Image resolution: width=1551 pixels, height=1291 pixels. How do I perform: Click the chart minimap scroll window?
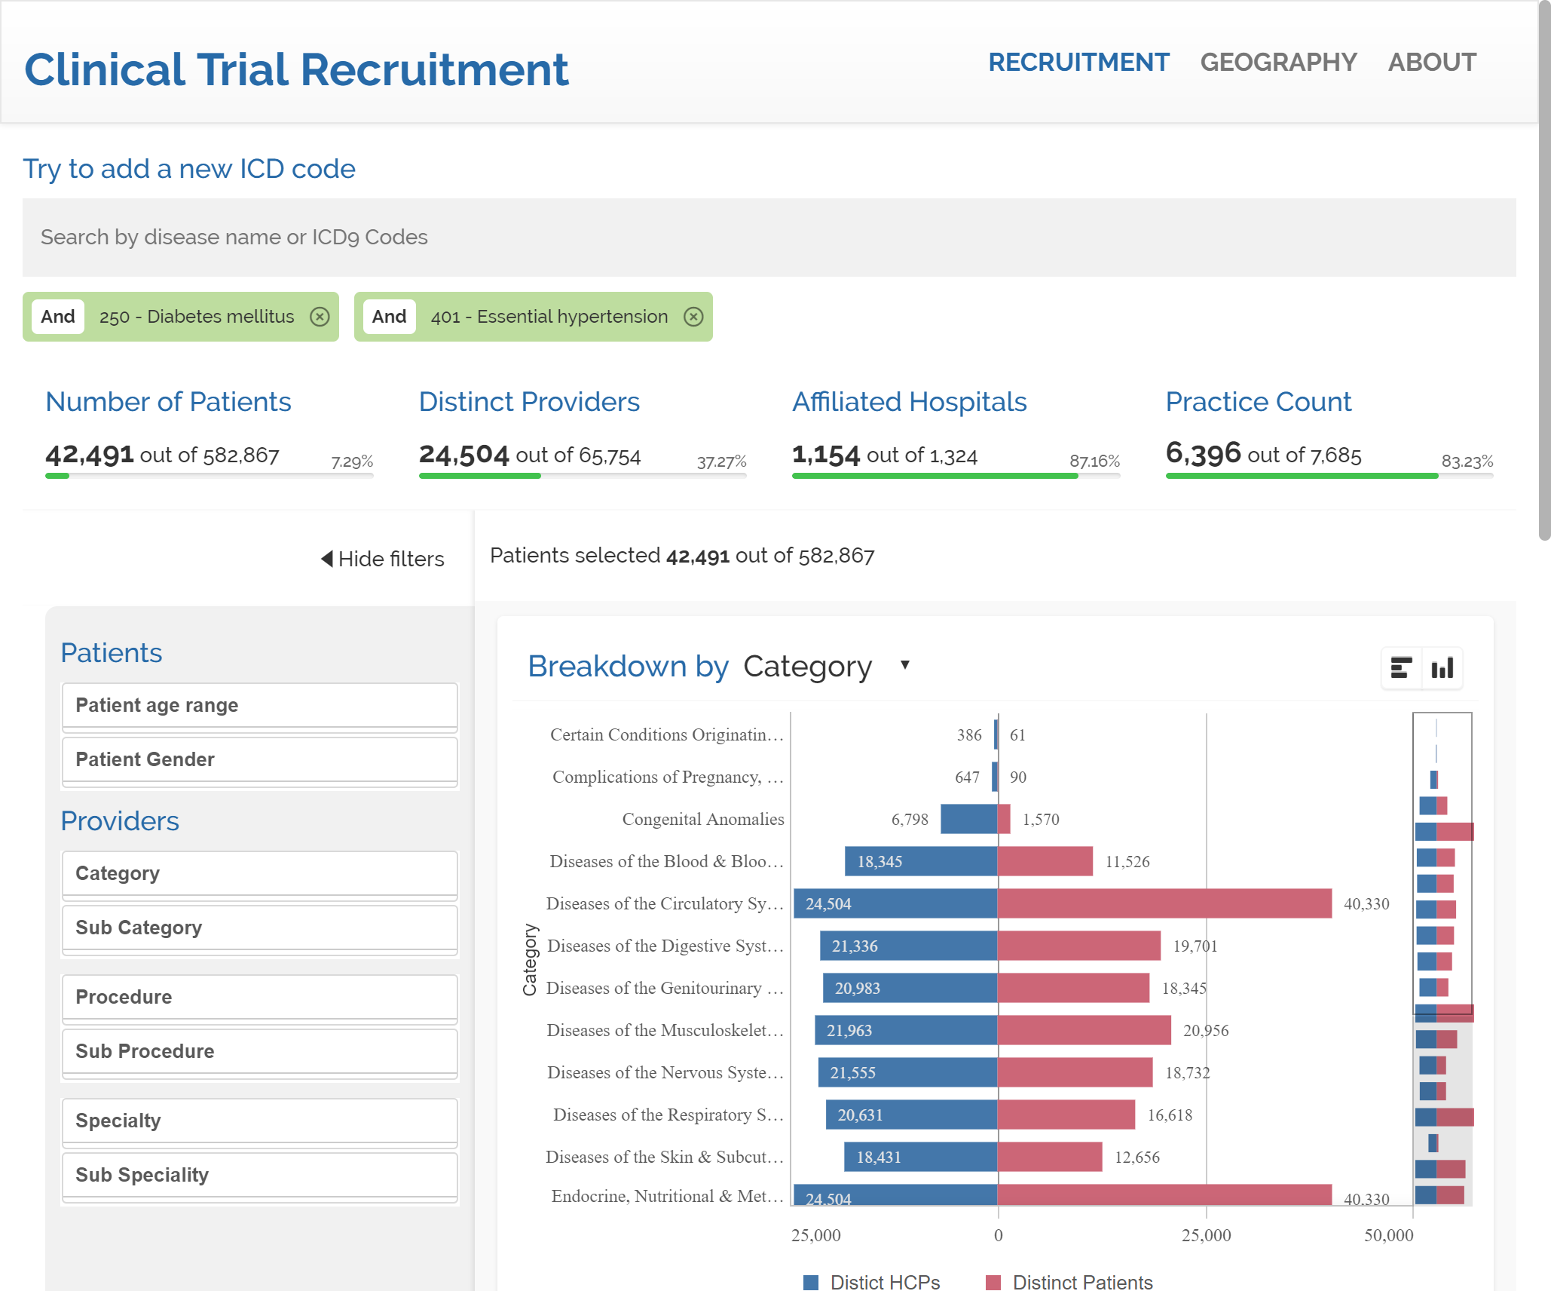coord(1442,863)
